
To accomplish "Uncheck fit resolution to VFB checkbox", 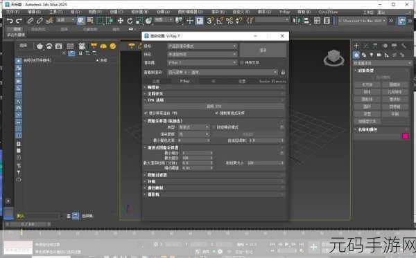I will (x=146, y=113).
